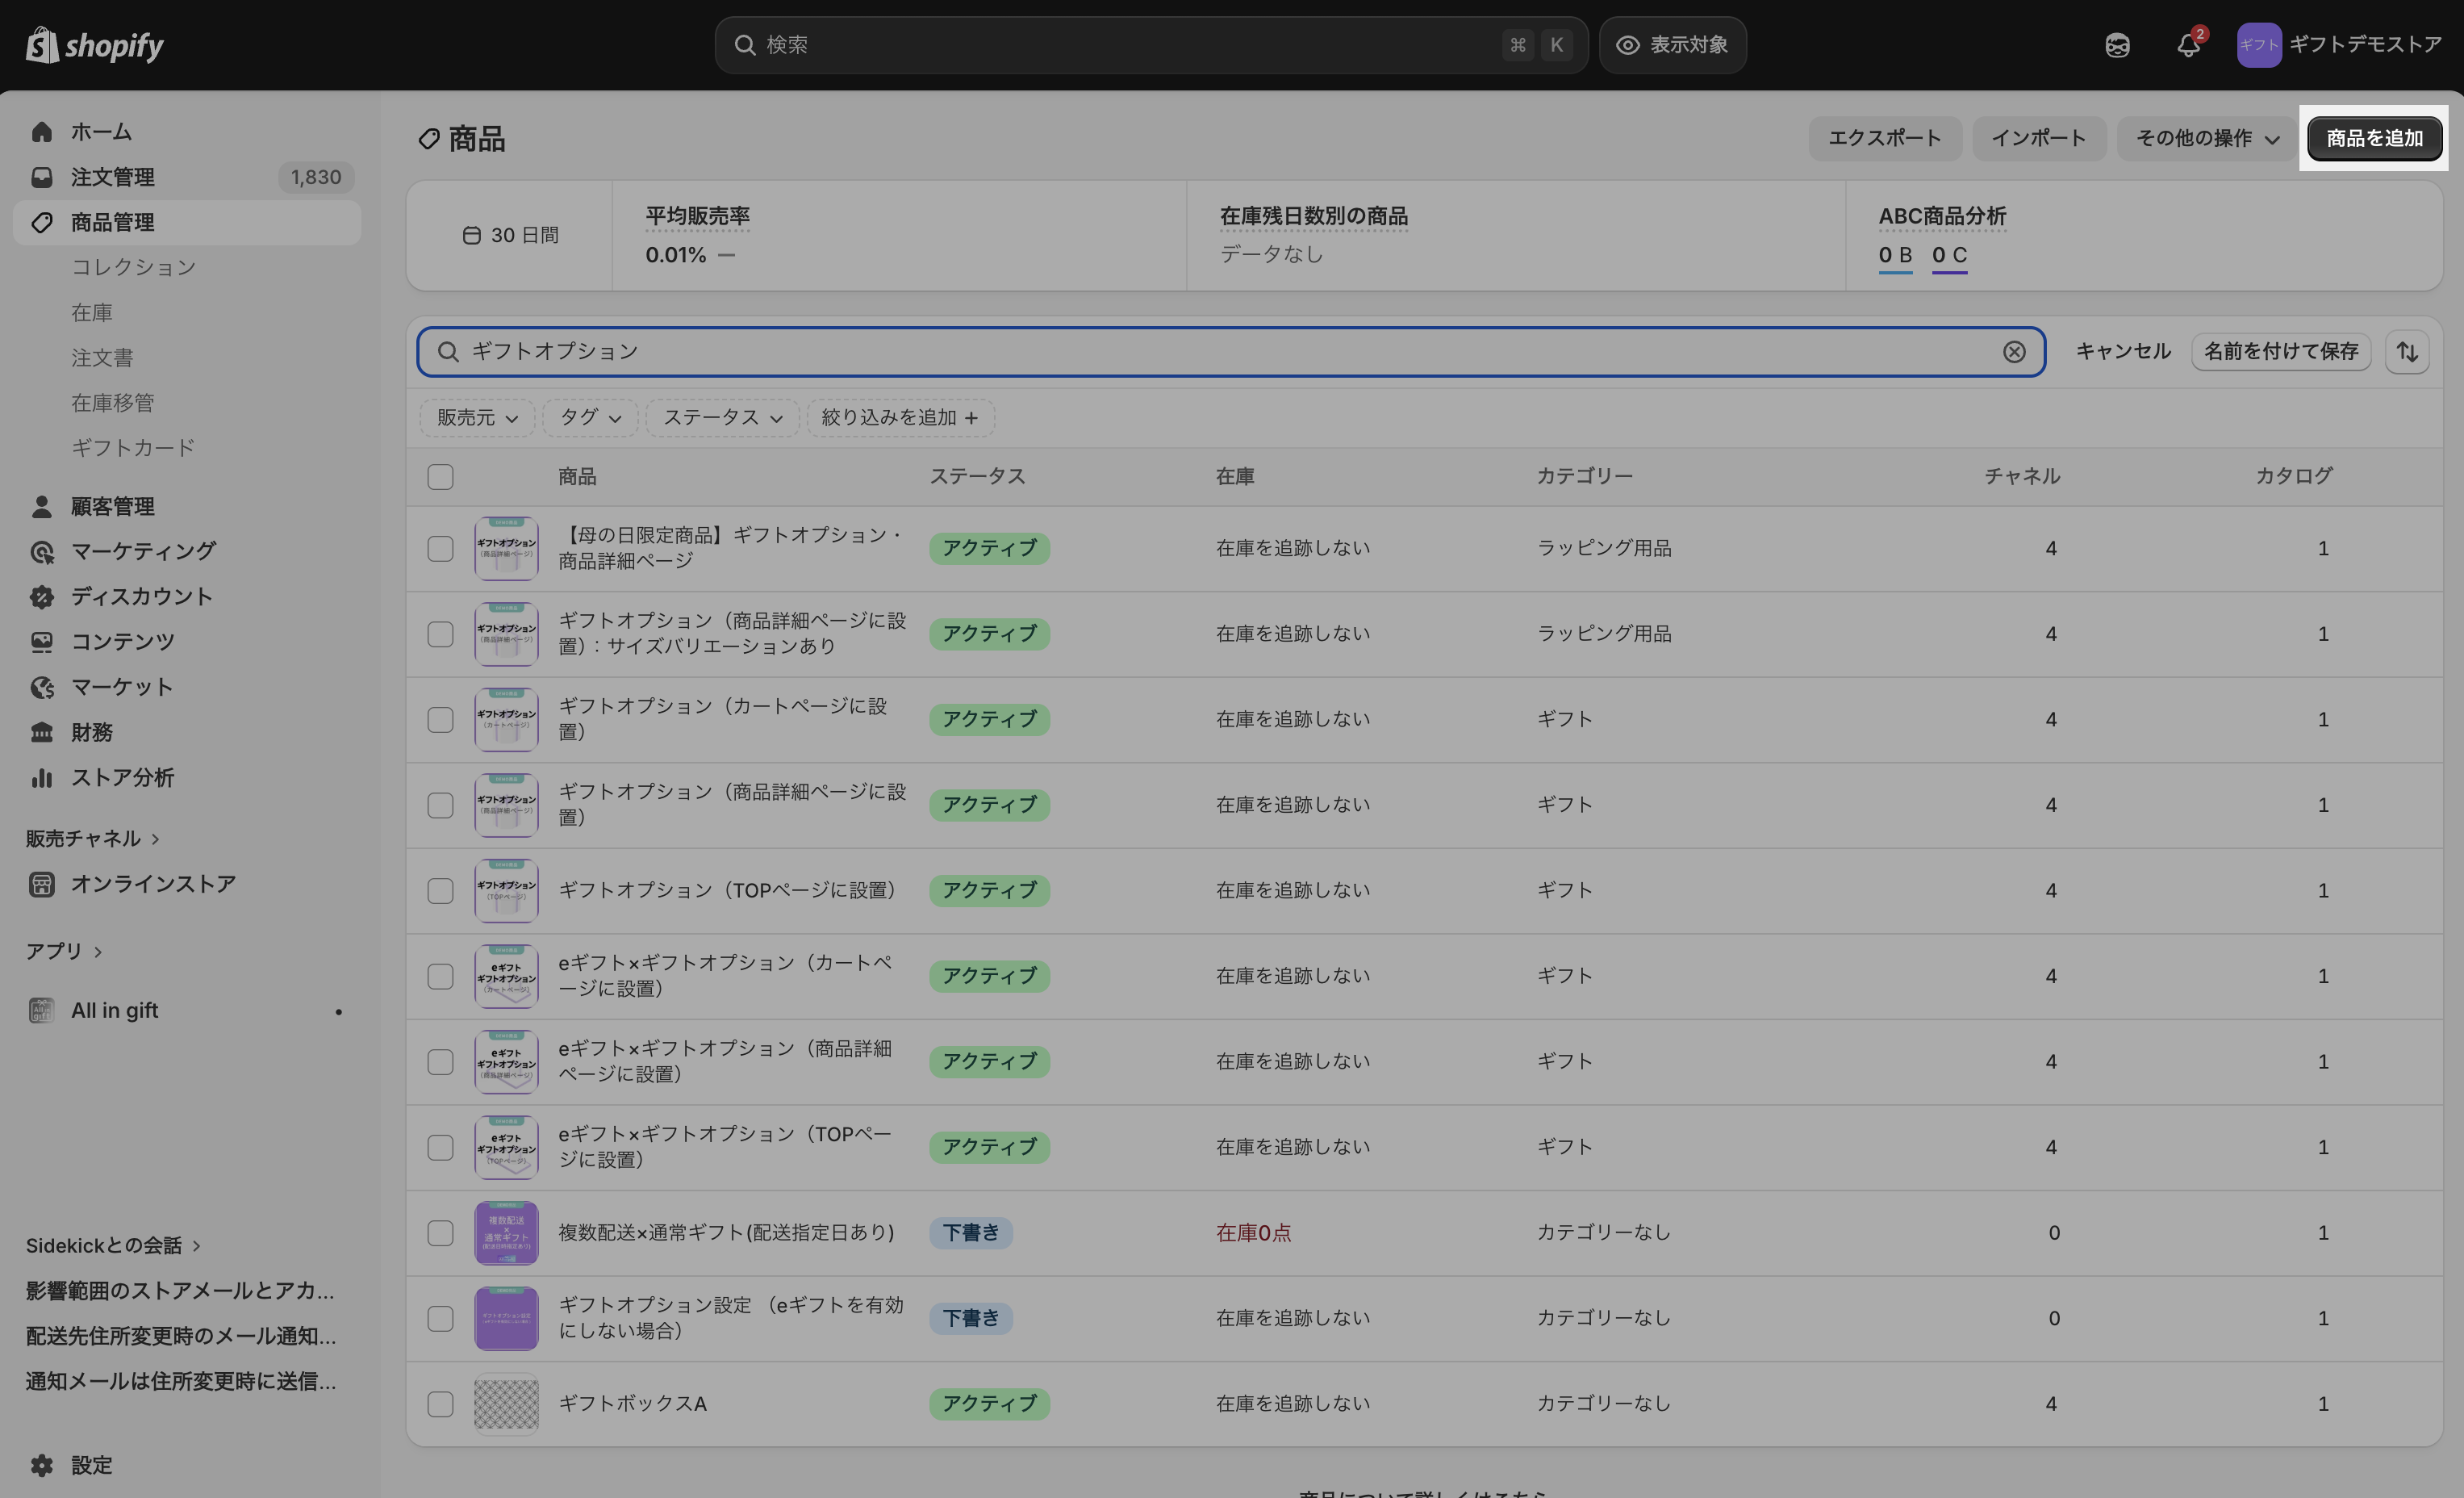Open the 販売元 filter dropdown

point(477,417)
